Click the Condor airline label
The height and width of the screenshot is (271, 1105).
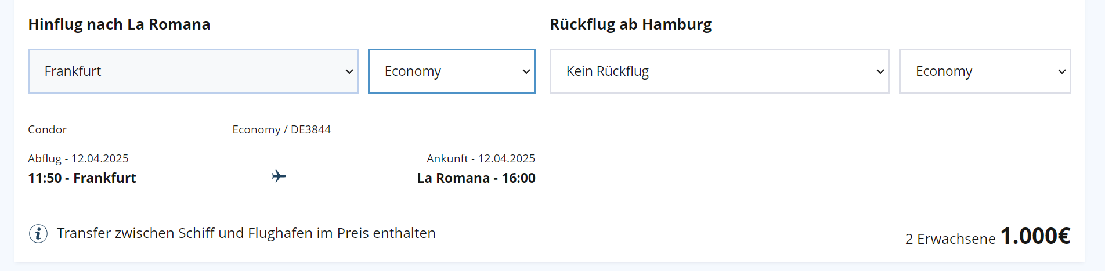[x=47, y=129]
